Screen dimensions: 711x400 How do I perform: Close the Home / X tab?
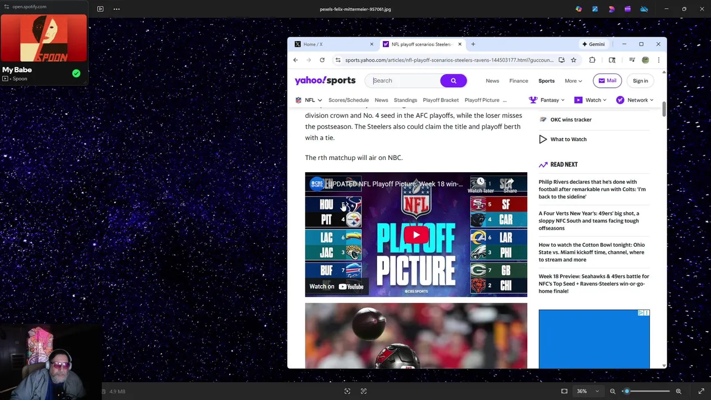(x=372, y=44)
